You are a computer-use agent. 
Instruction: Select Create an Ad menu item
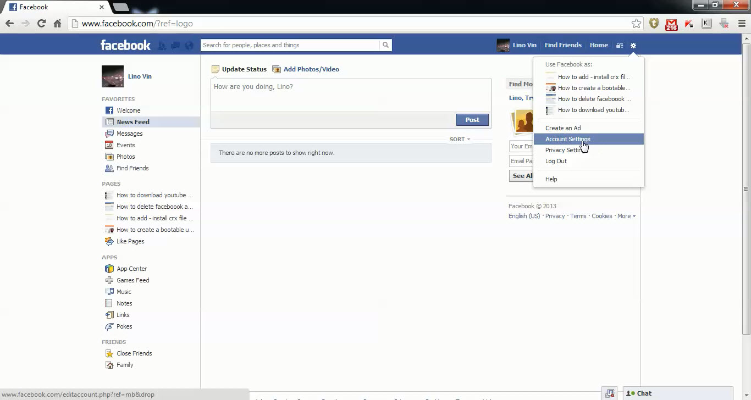tap(588, 128)
